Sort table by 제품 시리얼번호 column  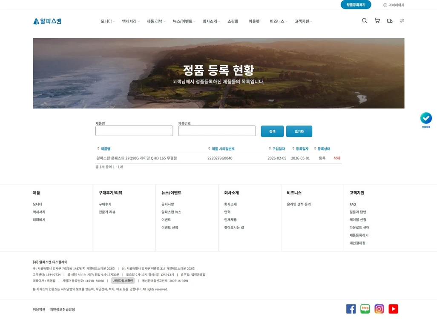tap(221, 148)
